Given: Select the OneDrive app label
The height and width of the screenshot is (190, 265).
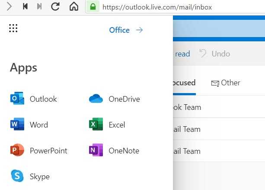Looking at the screenshot, I should click(x=124, y=99).
